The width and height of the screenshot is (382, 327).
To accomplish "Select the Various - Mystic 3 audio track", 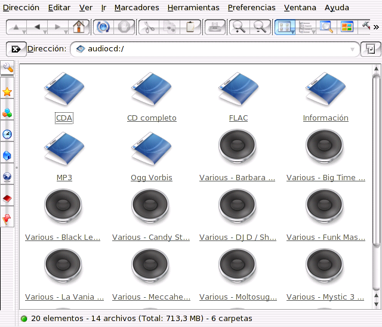I will 325,275.
